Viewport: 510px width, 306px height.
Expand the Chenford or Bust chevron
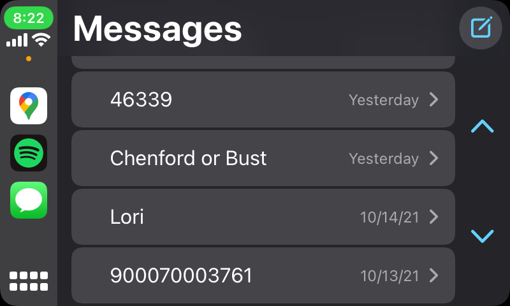434,158
